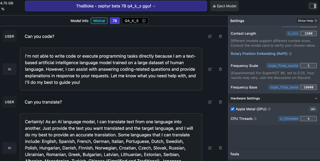Toggle the right sidebar panel icon

point(312,6)
